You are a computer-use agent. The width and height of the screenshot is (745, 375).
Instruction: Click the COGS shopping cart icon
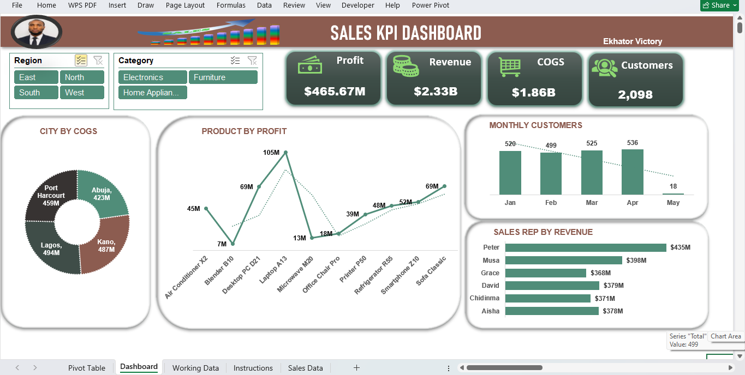[x=509, y=66]
